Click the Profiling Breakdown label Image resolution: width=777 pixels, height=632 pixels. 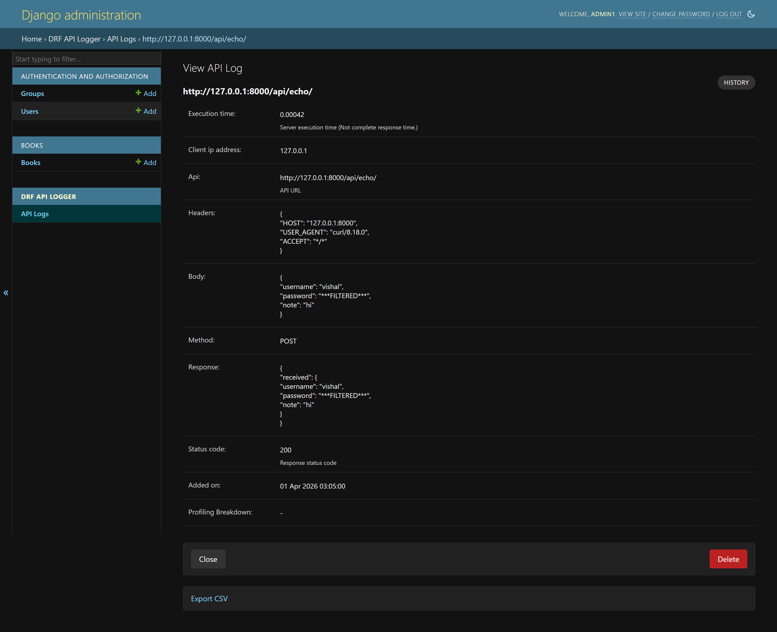[x=220, y=512]
